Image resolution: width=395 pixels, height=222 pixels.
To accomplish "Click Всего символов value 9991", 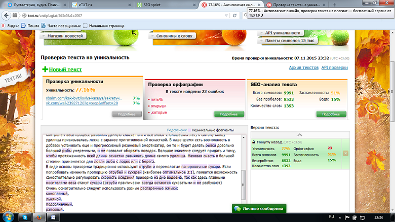I will tap(289, 93).
